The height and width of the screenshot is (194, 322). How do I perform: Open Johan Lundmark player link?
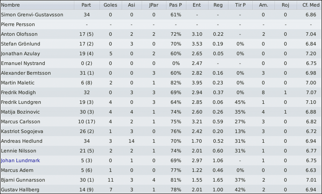click(20, 160)
